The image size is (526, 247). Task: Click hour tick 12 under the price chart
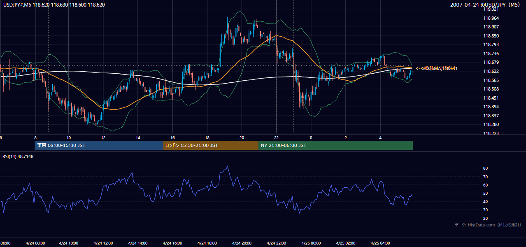103,138
